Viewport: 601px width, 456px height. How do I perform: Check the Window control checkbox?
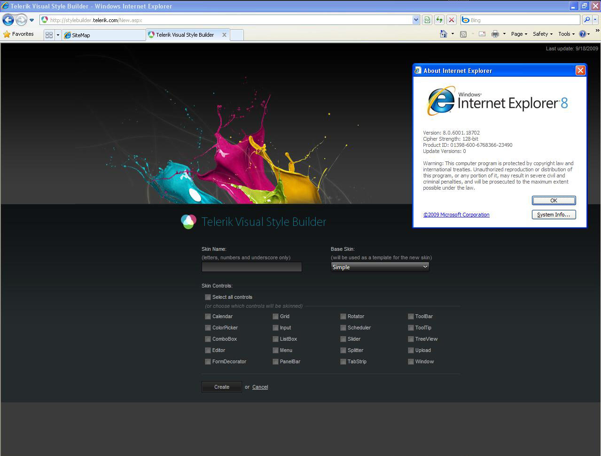pyautogui.click(x=411, y=361)
